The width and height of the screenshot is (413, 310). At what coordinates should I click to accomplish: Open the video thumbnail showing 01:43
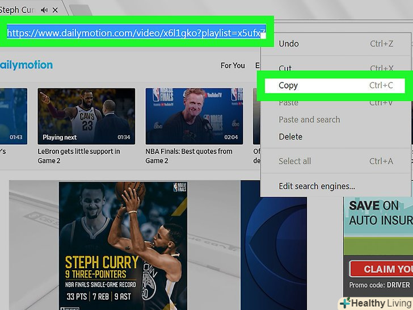click(x=14, y=116)
